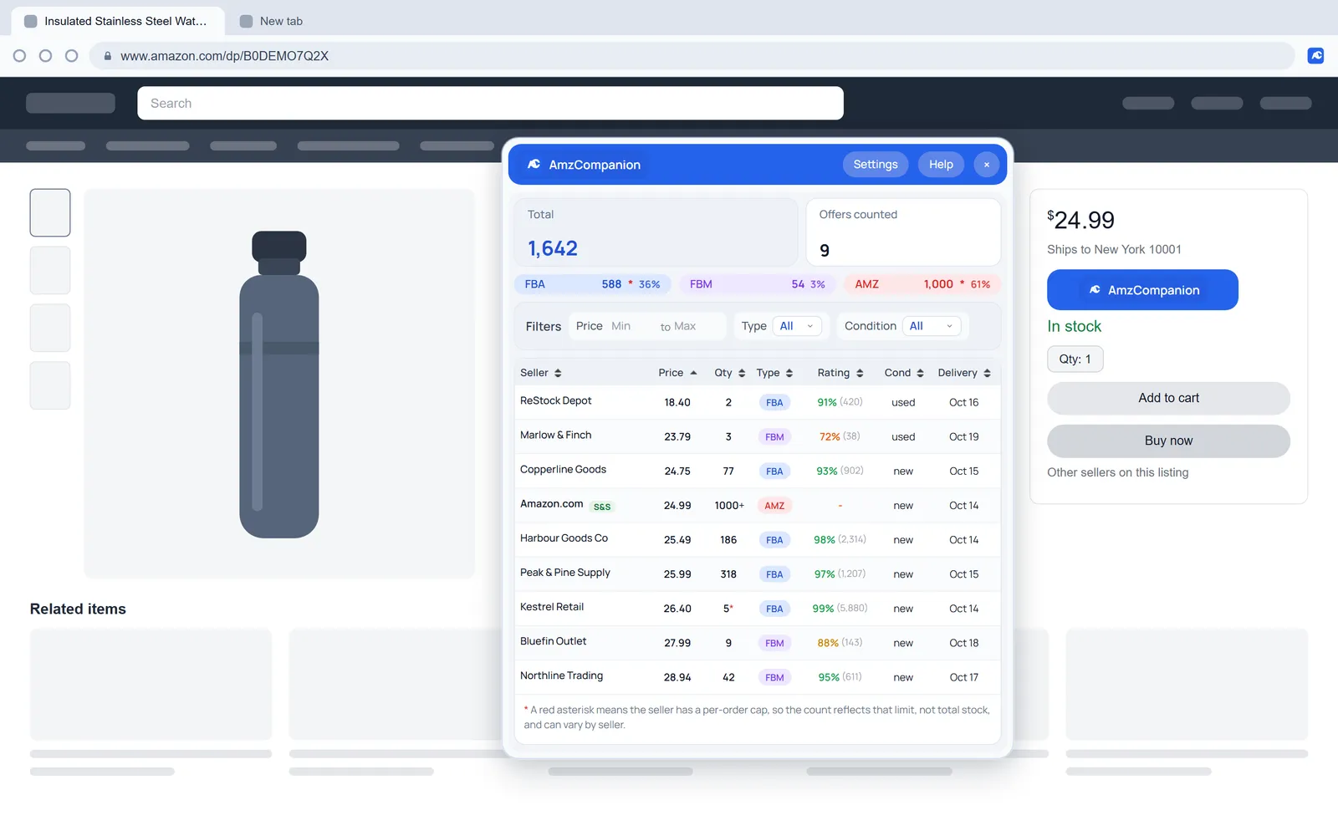Image resolution: width=1338 pixels, height=836 pixels.
Task: Click the $24.99 price in buy box
Action: pos(1080,220)
